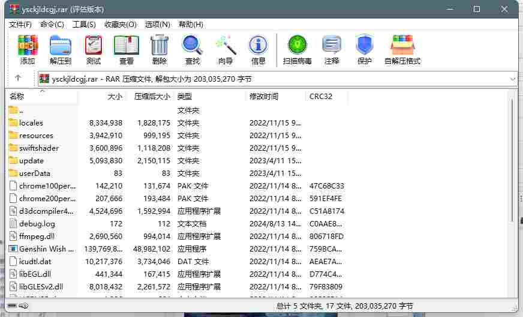Image resolution: width=523 pixels, height=317 pixels.
Task: Click the userData folder icon
Action: [x=13, y=173]
